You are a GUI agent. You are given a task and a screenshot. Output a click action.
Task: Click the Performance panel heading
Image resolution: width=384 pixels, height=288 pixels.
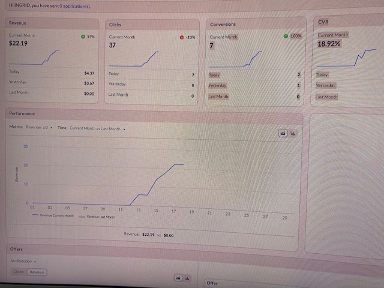pyautogui.click(x=22, y=113)
